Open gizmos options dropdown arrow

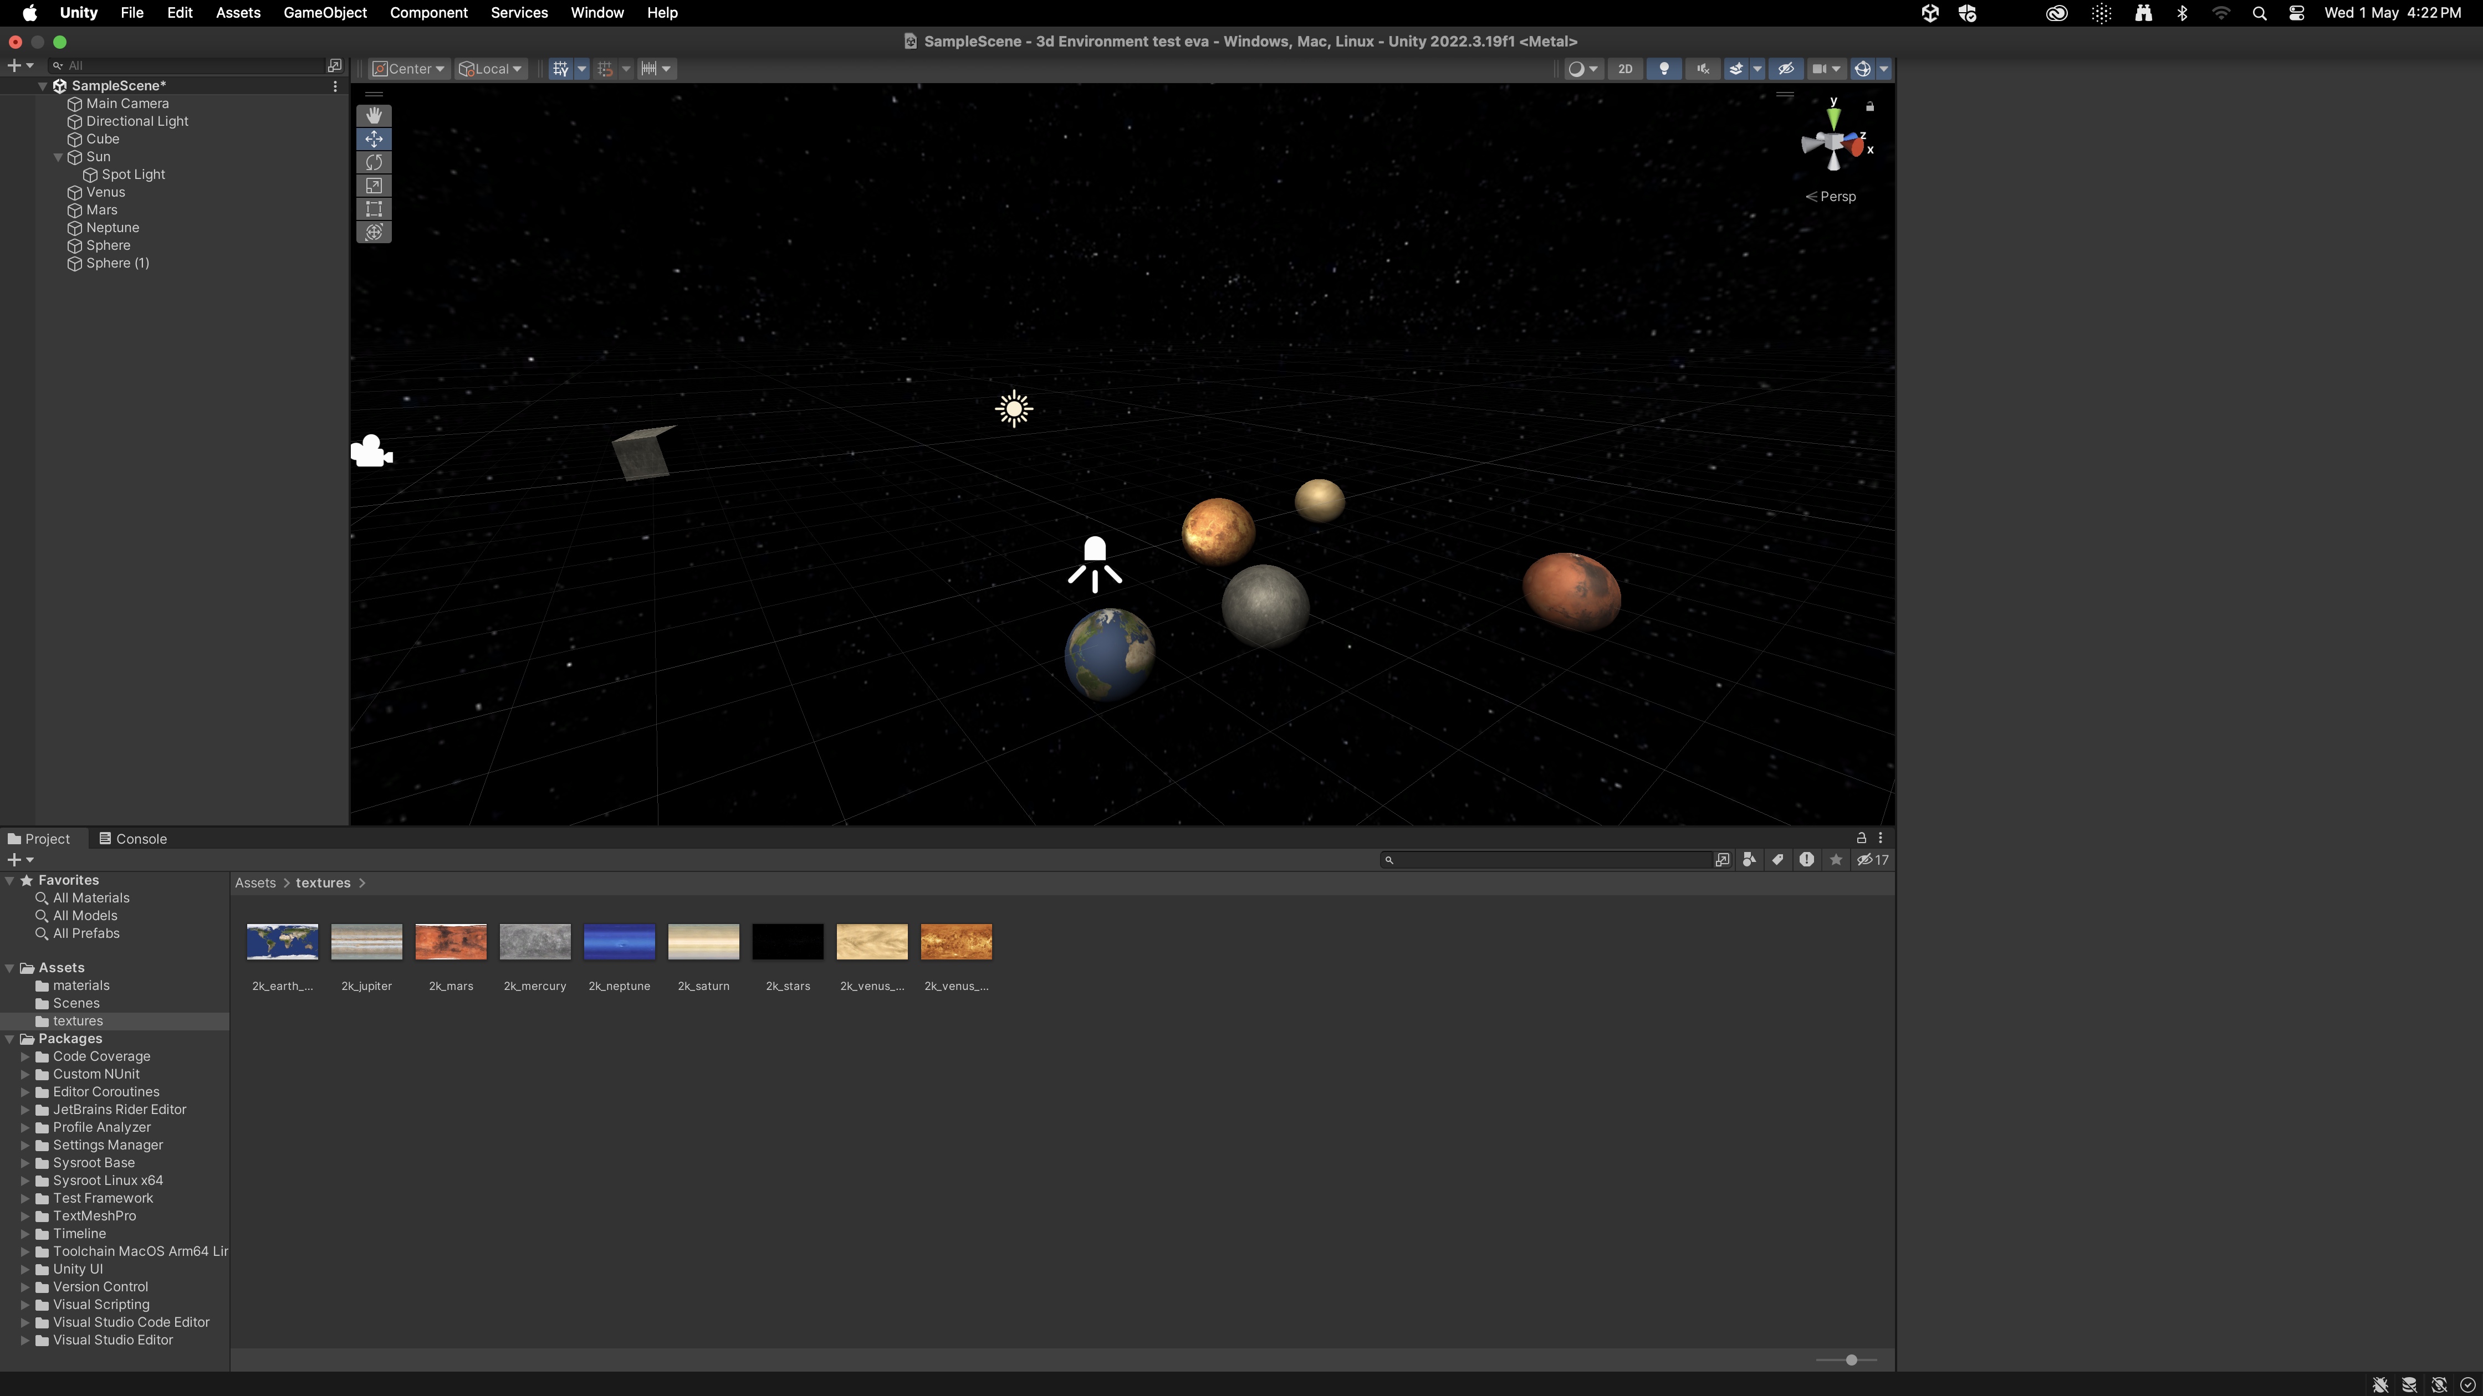(1883, 68)
